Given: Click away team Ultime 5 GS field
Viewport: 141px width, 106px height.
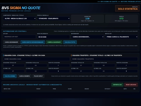Looking at the screenshot, I should (x=104, y=71).
